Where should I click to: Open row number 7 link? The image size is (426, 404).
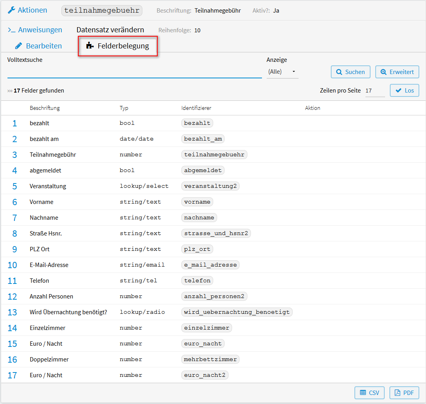pos(15,218)
